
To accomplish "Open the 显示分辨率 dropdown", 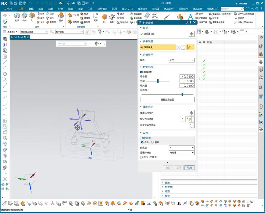I will [x=181, y=153].
